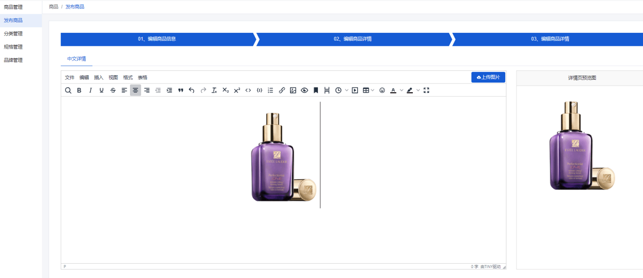The width and height of the screenshot is (643, 278).
Task: Decrease indent in editor
Action: (x=158, y=90)
